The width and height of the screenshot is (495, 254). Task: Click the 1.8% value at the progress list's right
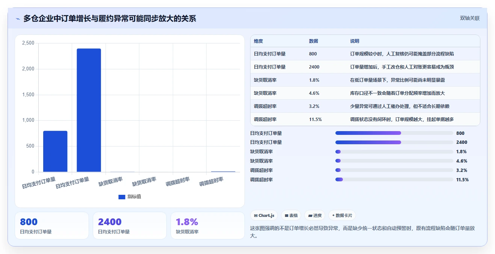coord(461,152)
